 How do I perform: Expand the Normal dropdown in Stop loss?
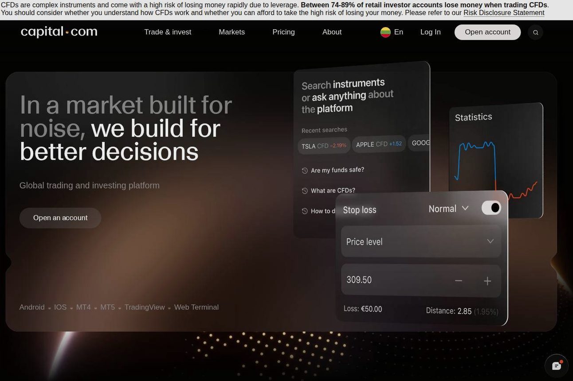coord(448,209)
